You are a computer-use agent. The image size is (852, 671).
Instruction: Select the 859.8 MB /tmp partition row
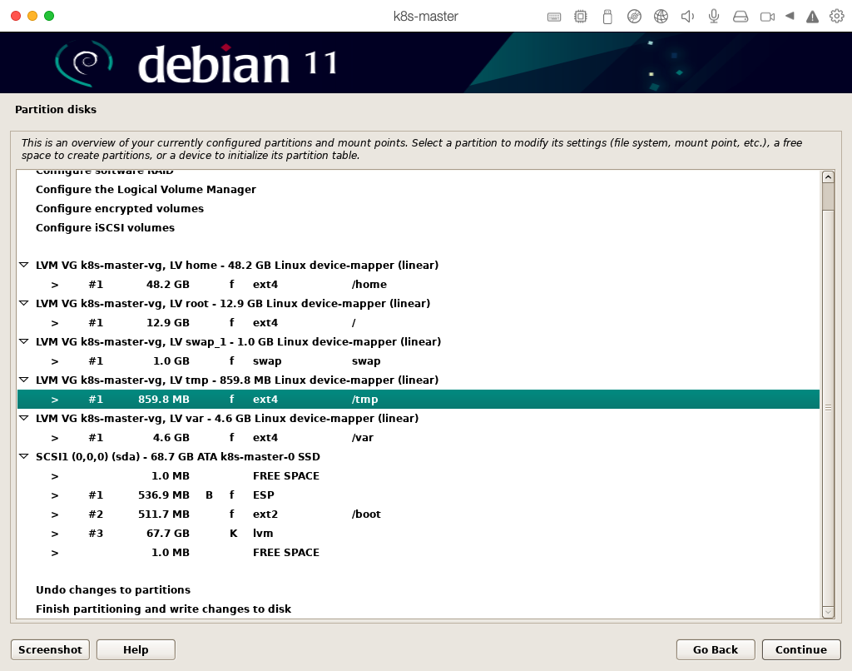(419, 399)
